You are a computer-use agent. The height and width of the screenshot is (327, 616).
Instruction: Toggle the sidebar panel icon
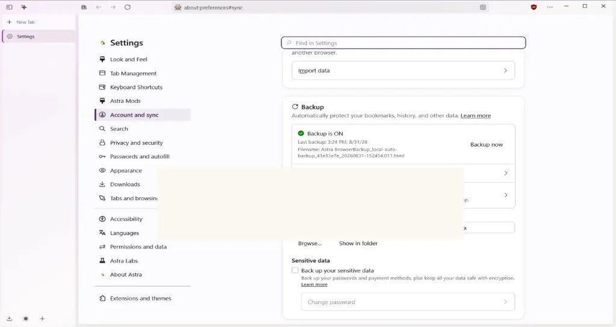tap(10, 7)
